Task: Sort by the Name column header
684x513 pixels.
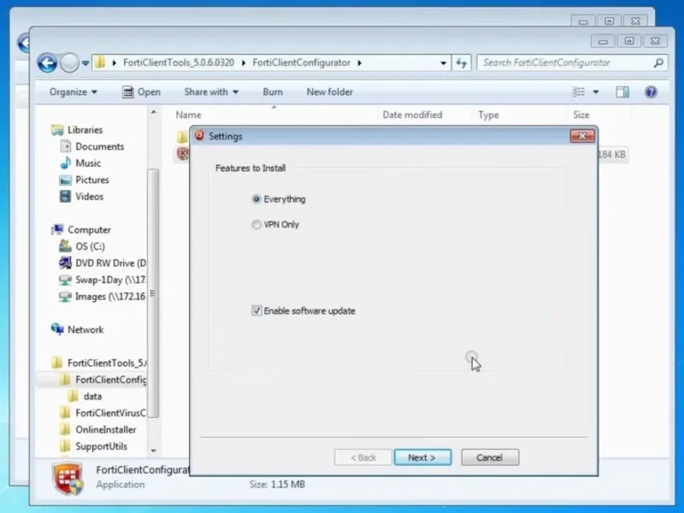Action: [188, 115]
